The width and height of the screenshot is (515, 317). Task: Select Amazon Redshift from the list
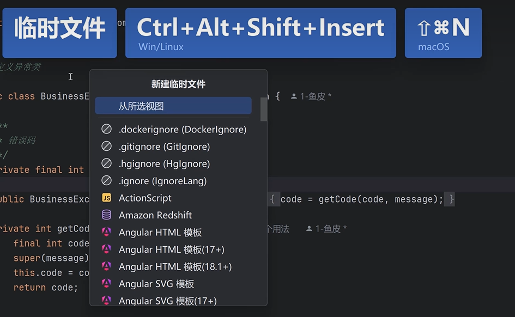[155, 215]
